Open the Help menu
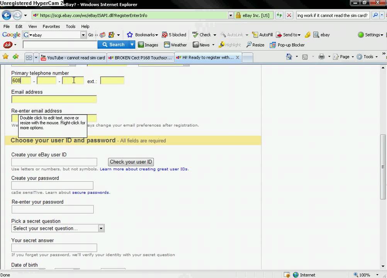Viewport: 387px width, 278px height. tap(85, 26)
